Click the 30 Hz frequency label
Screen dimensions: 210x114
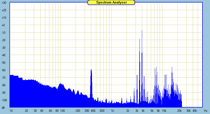point(35,111)
